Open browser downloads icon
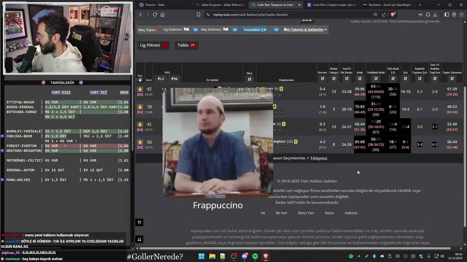 click(x=435, y=15)
